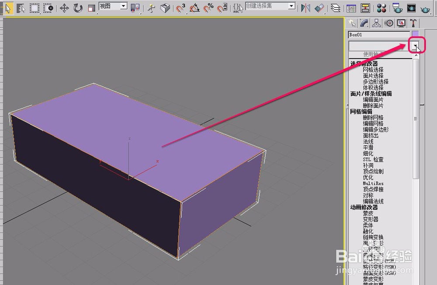Select 平滑 modifier from the list
Screen dimensions: 437x285
(x=368, y=148)
